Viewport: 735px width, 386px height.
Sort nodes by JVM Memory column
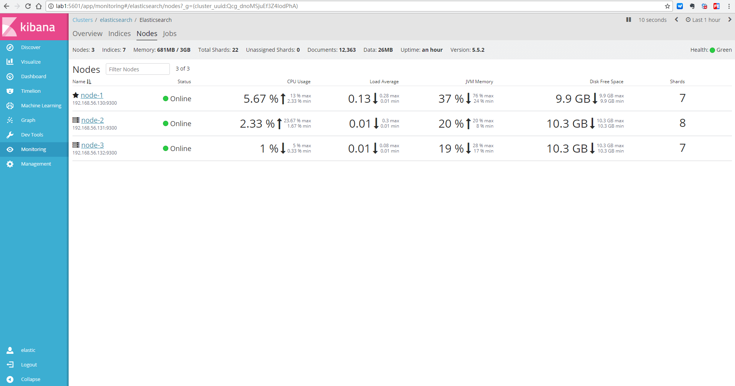click(x=479, y=82)
